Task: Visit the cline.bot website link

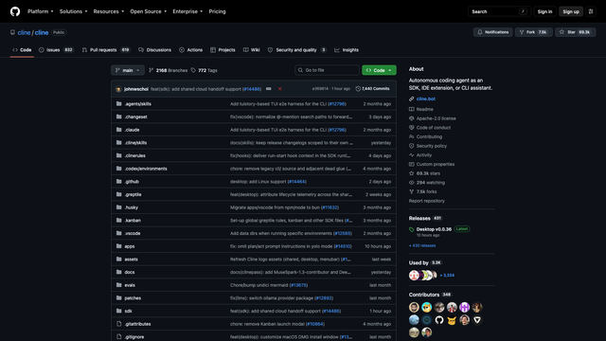Action: (425, 99)
